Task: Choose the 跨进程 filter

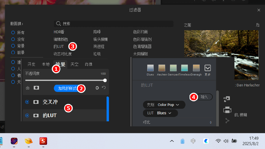Action: 99,46
